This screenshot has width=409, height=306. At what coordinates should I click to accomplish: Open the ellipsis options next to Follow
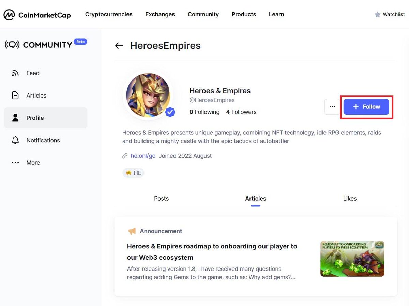tap(332, 107)
